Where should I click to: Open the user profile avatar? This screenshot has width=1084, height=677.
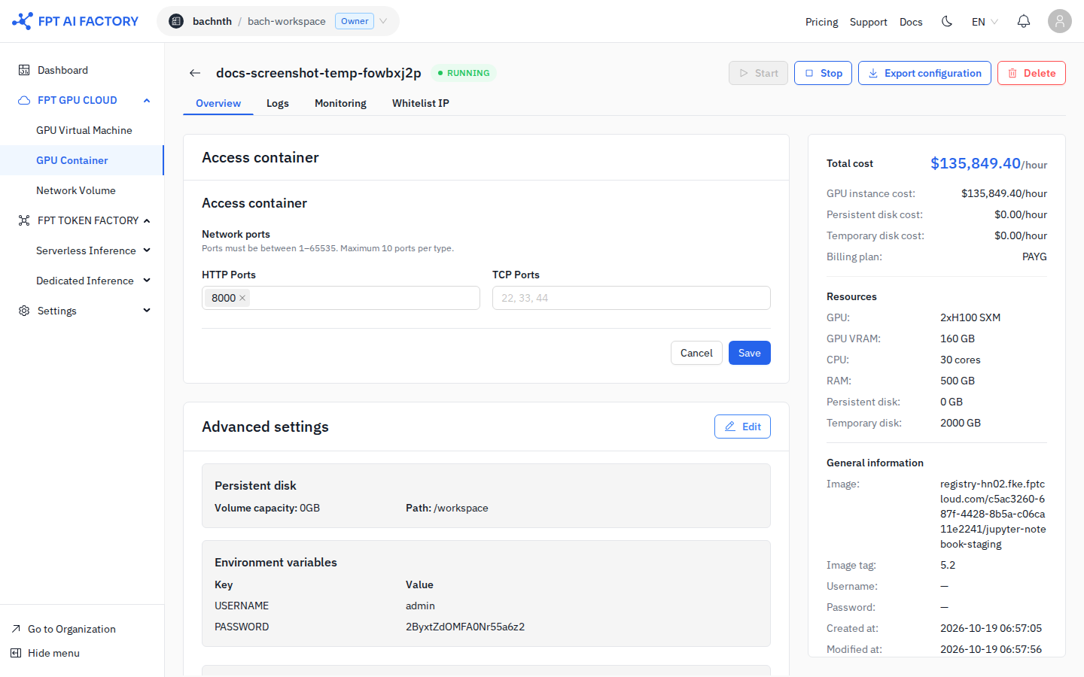[1060, 21]
